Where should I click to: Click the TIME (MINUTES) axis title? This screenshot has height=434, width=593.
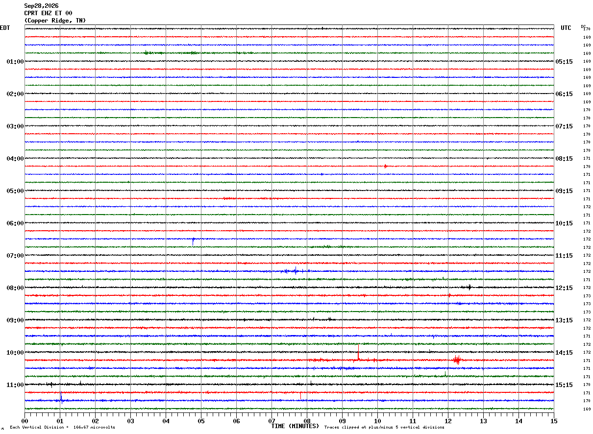295,426
